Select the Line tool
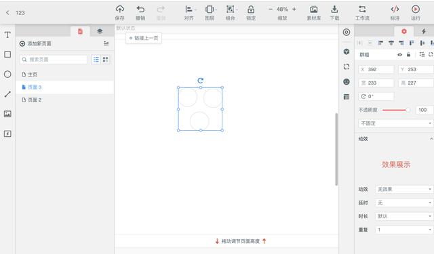The image size is (434, 254). pyautogui.click(x=7, y=94)
